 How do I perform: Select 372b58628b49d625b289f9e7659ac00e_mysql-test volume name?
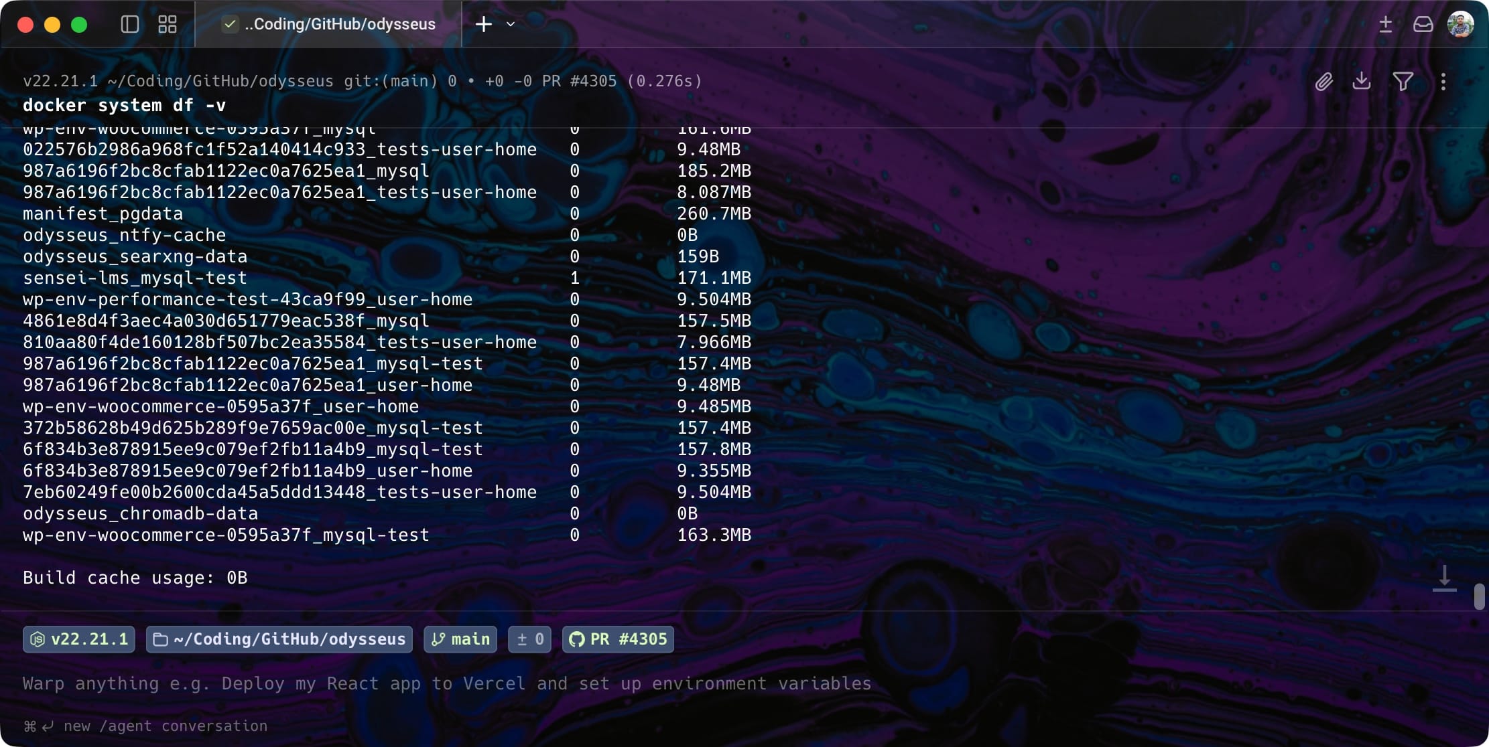tap(253, 428)
